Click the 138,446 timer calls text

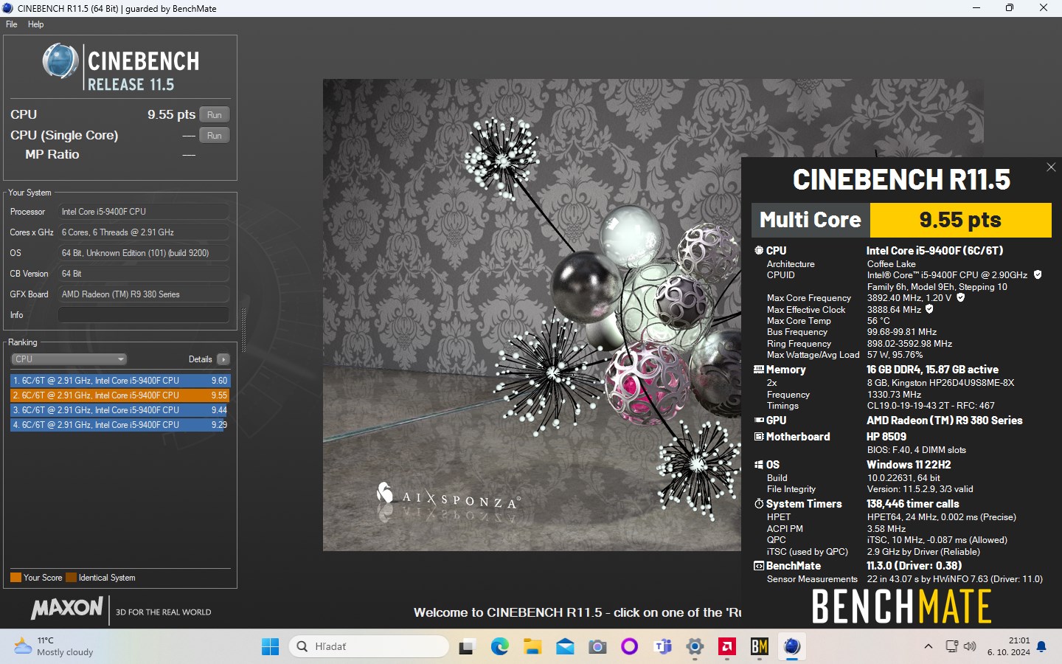(x=912, y=504)
